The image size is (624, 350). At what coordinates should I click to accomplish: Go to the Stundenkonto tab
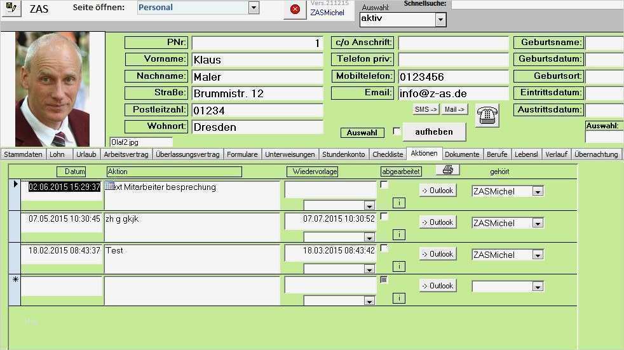coord(343,154)
